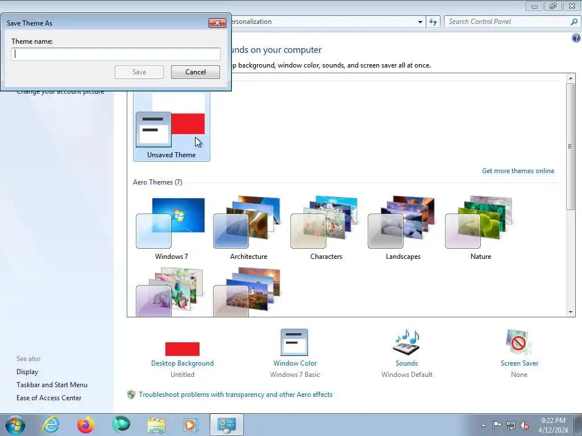Close the Save Theme As dialog
582x436 pixels.
(217, 23)
